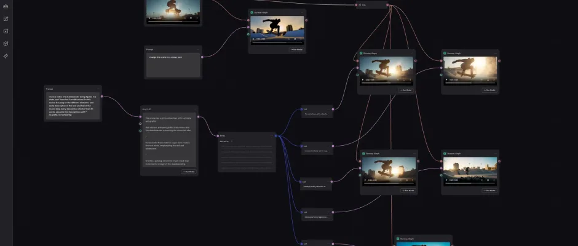The width and height of the screenshot is (578, 246).
Task: Fullscreen the video fed by the 'Overlay a pulsing' List
Action: point(406,180)
